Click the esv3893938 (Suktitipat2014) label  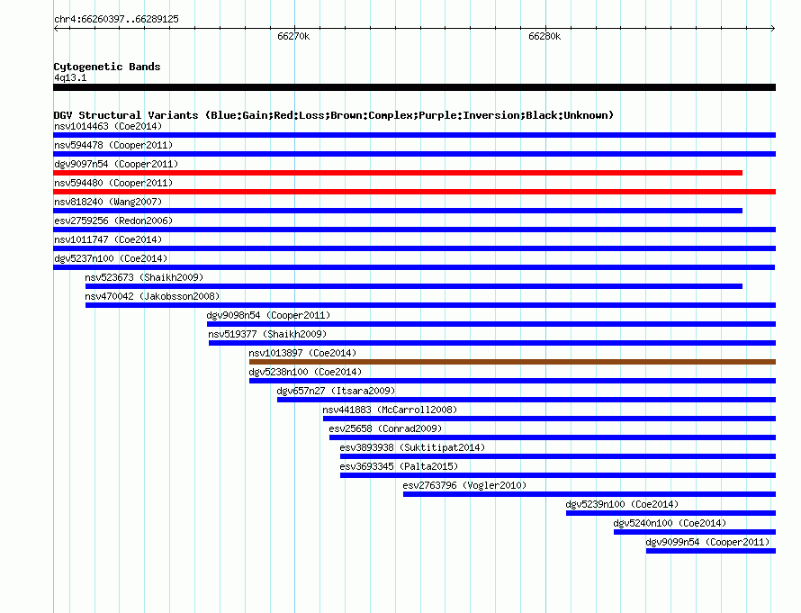click(x=412, y=447)
